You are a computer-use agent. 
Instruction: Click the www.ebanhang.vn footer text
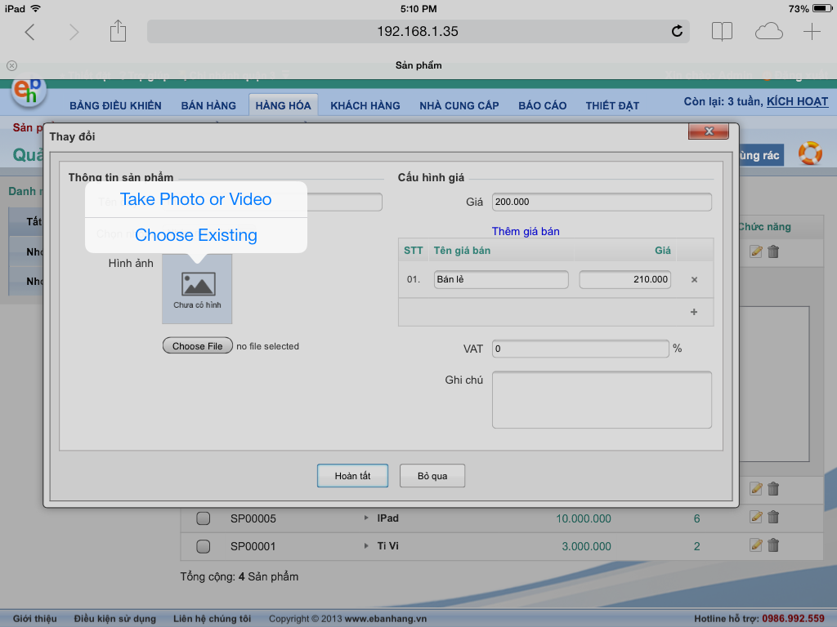386,619
